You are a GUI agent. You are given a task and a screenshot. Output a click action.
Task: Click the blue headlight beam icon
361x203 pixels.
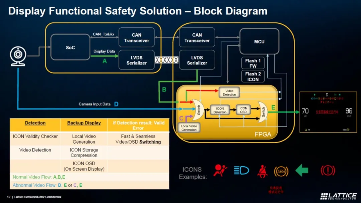241,170
